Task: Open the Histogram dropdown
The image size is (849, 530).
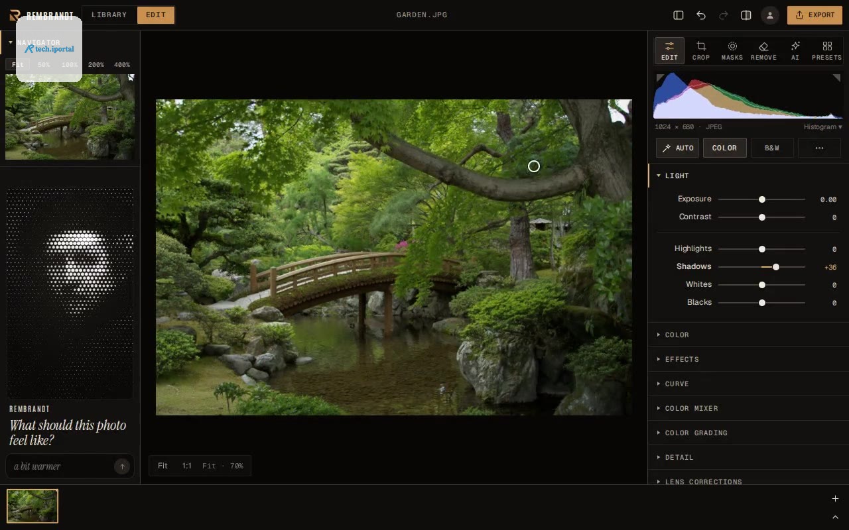Action: [822, 127]
